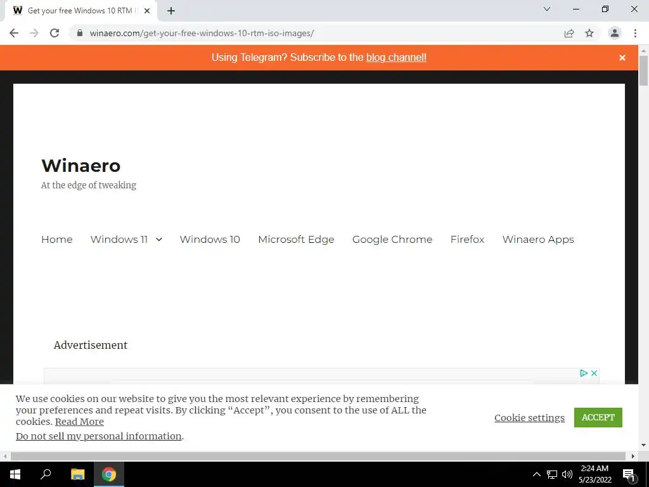Viewport: 649px width, 487px height.
Task: Open the Windows 11 menu item
Action: [x=119, y=239]
